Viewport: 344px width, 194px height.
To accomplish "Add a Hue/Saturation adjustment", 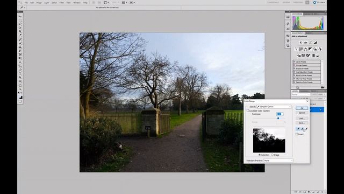I will (301, 49).
